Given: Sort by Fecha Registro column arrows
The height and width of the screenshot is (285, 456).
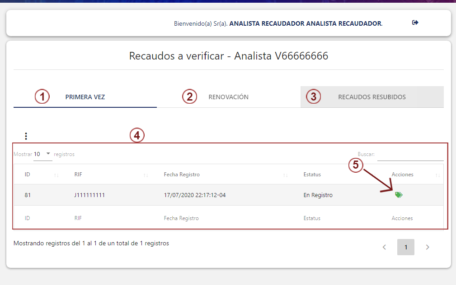Looking at the screenshot, I should [285, 175].
